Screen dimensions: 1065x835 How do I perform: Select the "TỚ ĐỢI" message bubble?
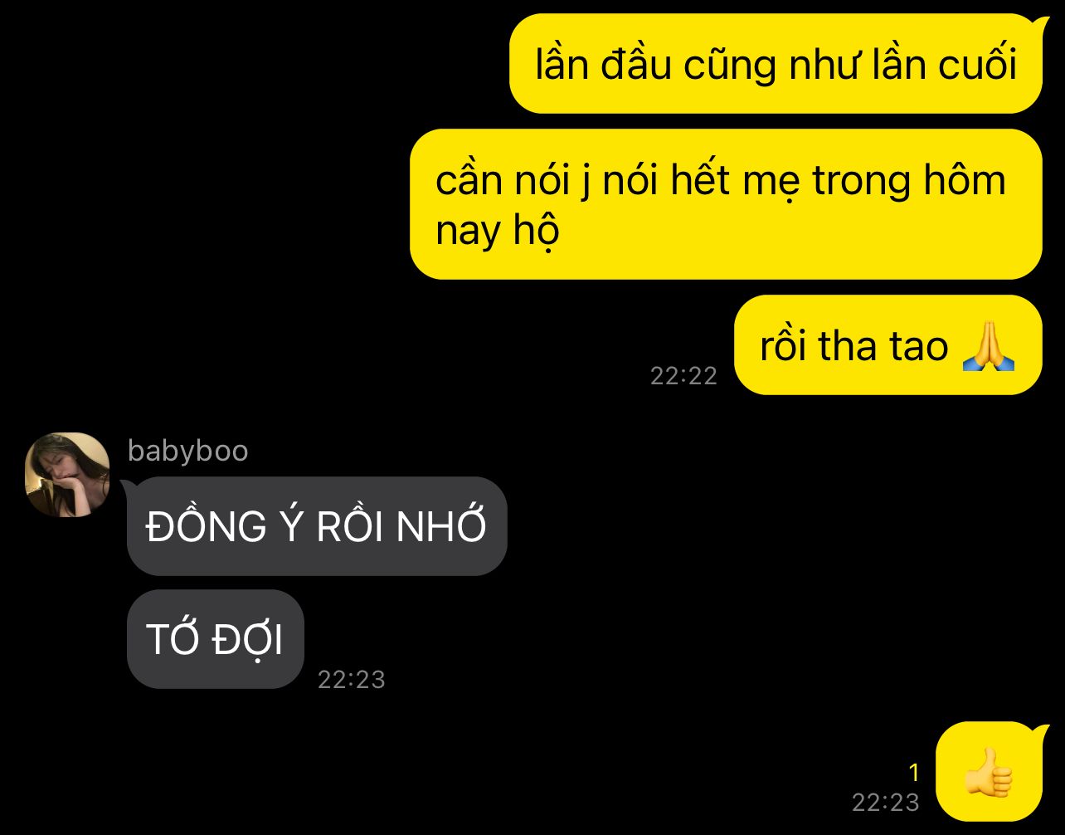(216, 639)
